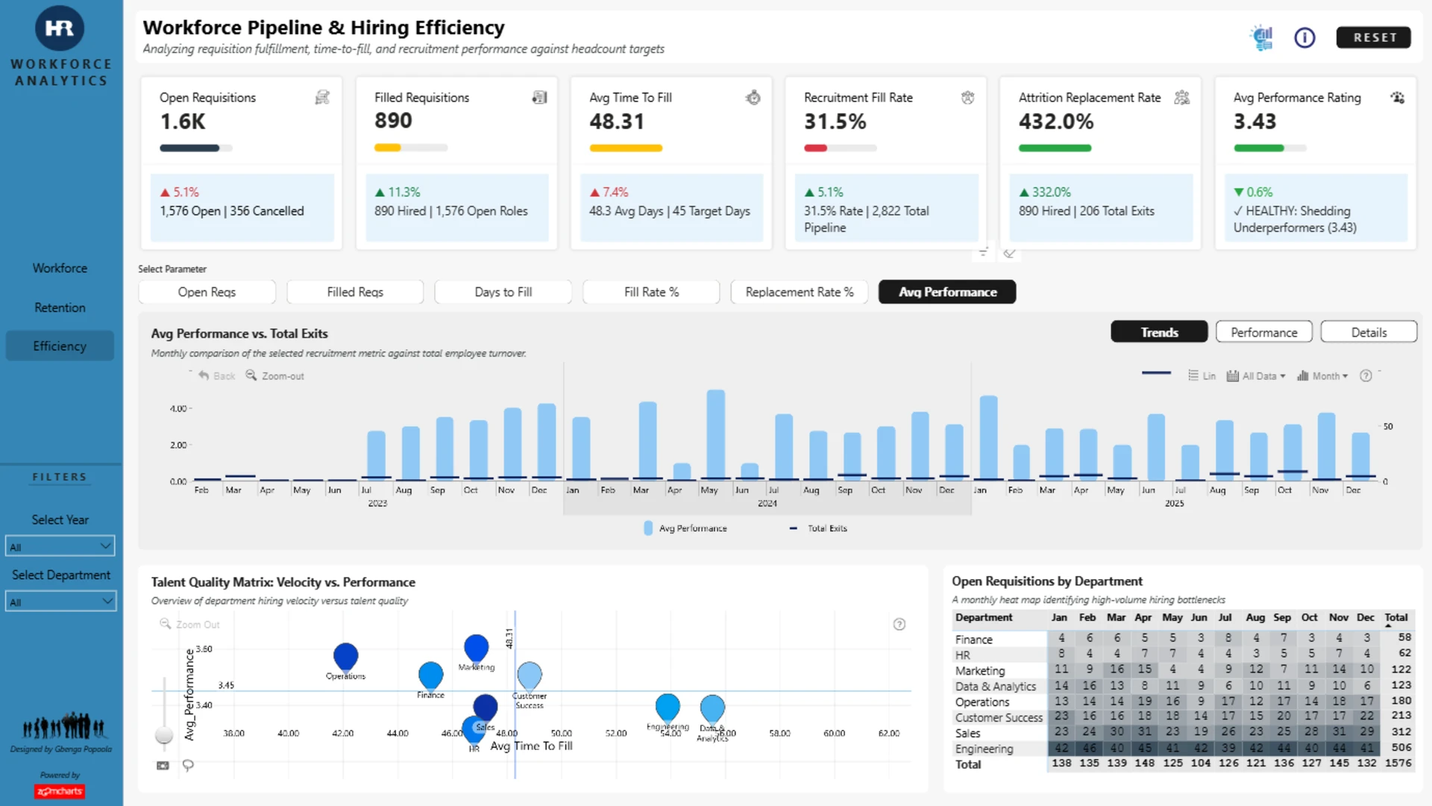This screenshot has width=1432, height=806.
Task: Go to the Workforce page
Action: [60, 268]
